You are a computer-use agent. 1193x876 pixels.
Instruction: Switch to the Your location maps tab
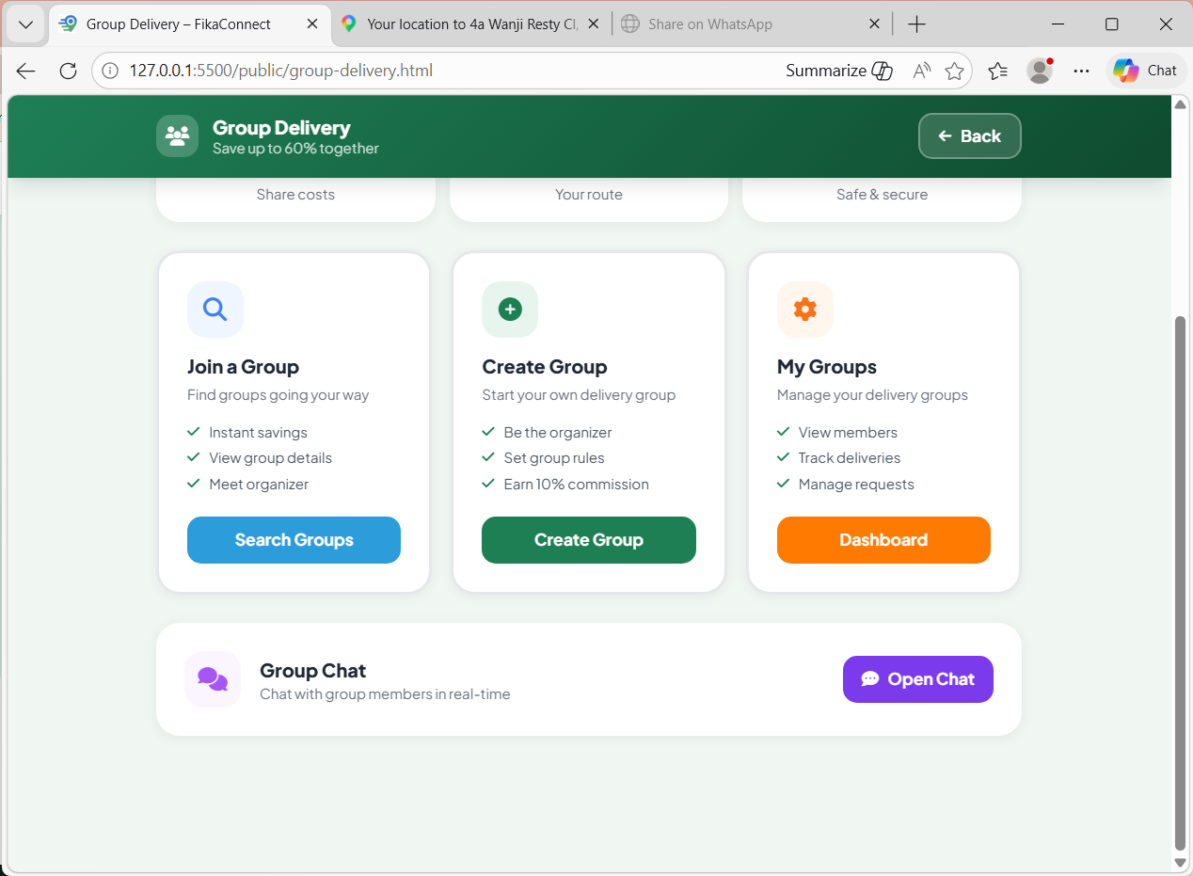(x=471, y=24)
